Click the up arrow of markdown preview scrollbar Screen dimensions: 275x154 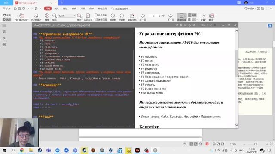(236, 31)
